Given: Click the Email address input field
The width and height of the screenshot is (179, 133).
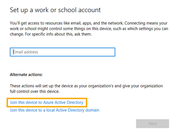Looking at the screenshot, I should (x=63, y=52).
